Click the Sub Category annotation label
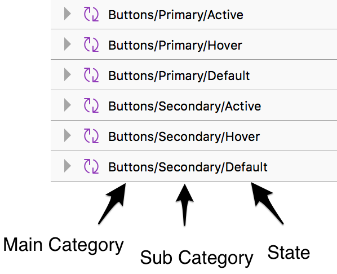337x274 pixels. (197, 258)
